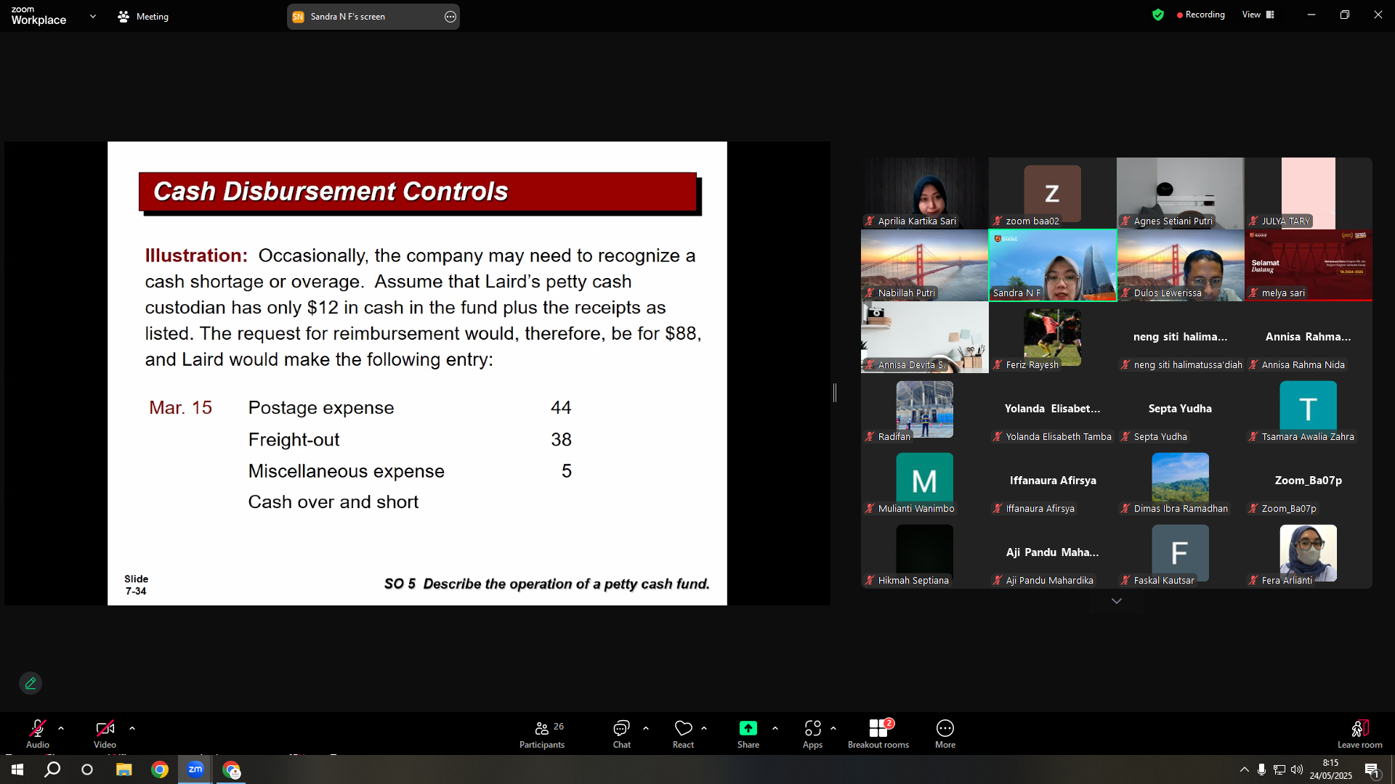Click slide title Cash Disbursement Controls
This screenshot has height=784, width=1395.
(331, 192)
